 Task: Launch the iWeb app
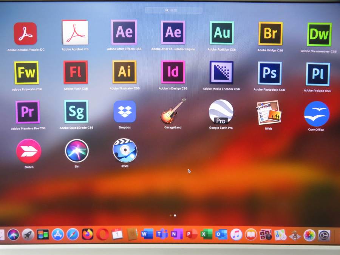[x=269, y=112]
